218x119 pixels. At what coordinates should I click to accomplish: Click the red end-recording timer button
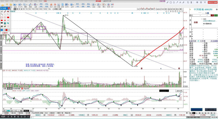click(x=213, y=2)
